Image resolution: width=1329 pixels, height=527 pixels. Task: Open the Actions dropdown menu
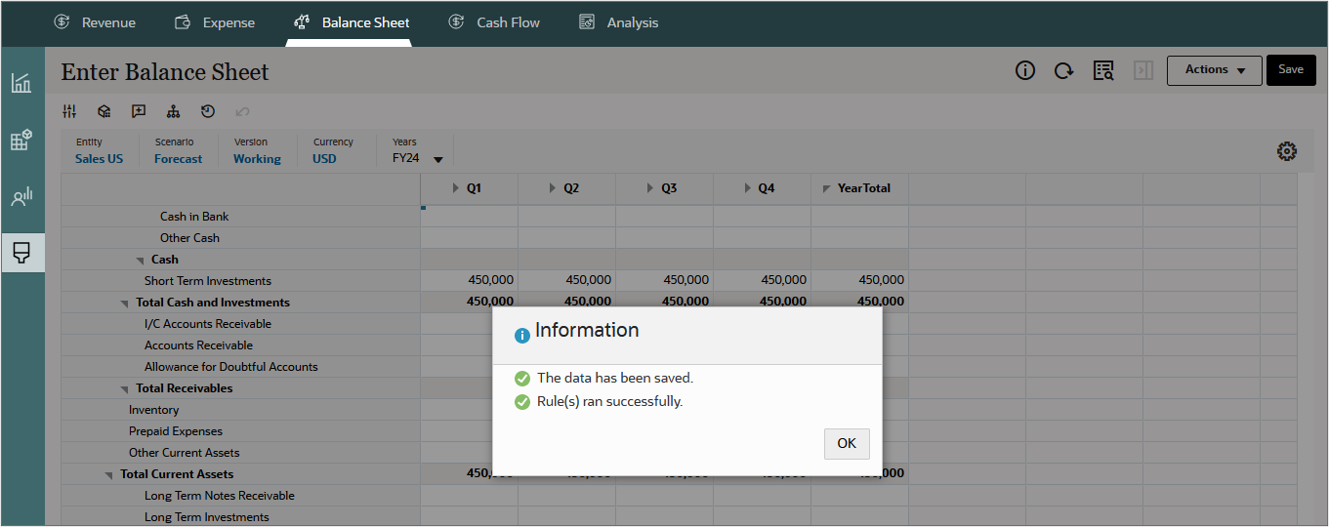pyautogui.click(x=1215, y=70)
